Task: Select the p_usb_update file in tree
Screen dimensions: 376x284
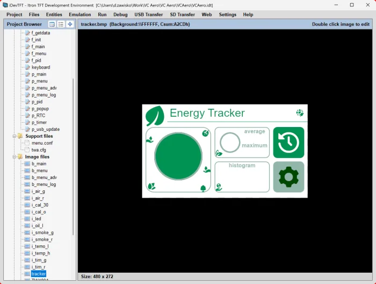Action: (x=46, y=130)
